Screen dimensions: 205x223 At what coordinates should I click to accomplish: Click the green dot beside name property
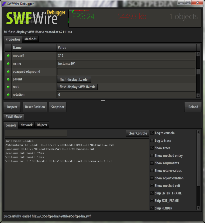click(x=8, y=64)
